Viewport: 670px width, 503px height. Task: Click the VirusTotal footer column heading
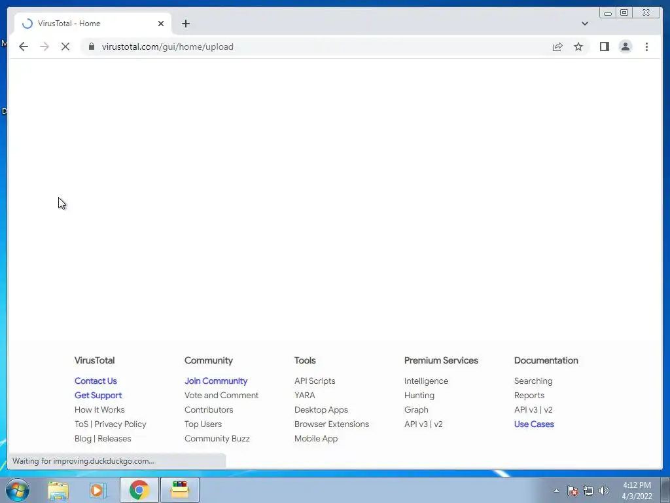[94, 361]
